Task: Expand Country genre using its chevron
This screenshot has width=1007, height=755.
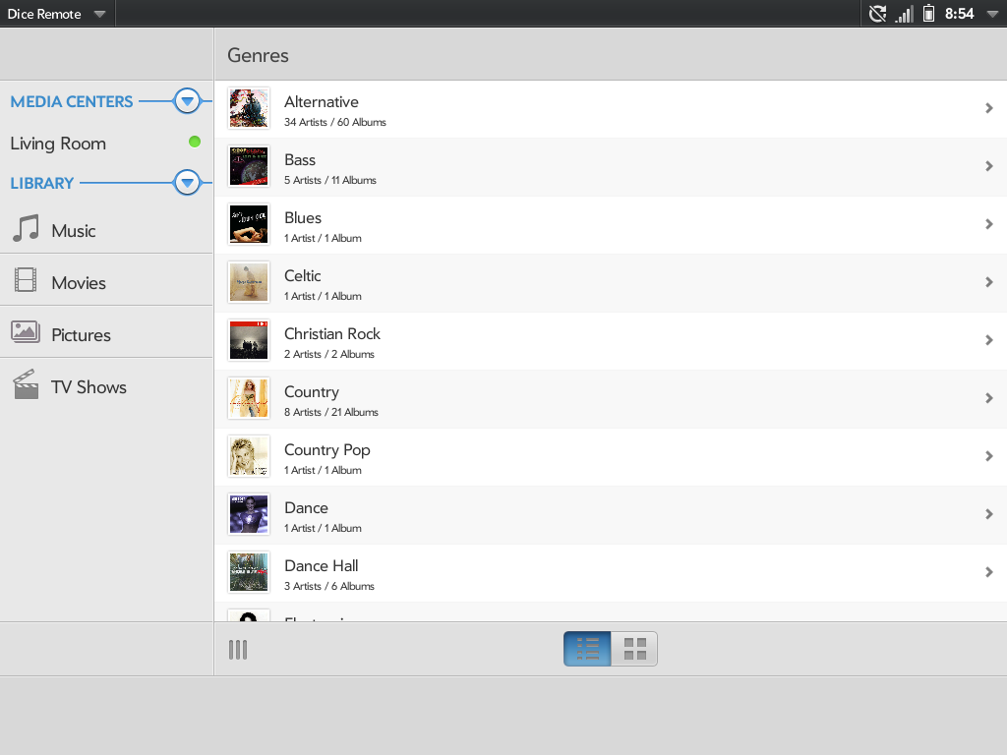Action: [x=989, y=398]
